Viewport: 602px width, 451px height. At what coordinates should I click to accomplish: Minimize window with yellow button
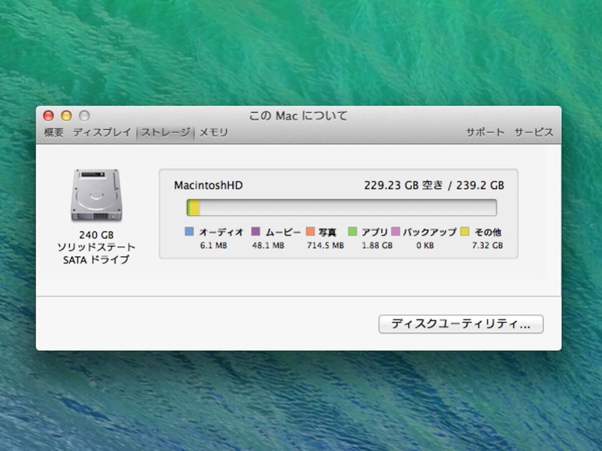coord(66,116)
